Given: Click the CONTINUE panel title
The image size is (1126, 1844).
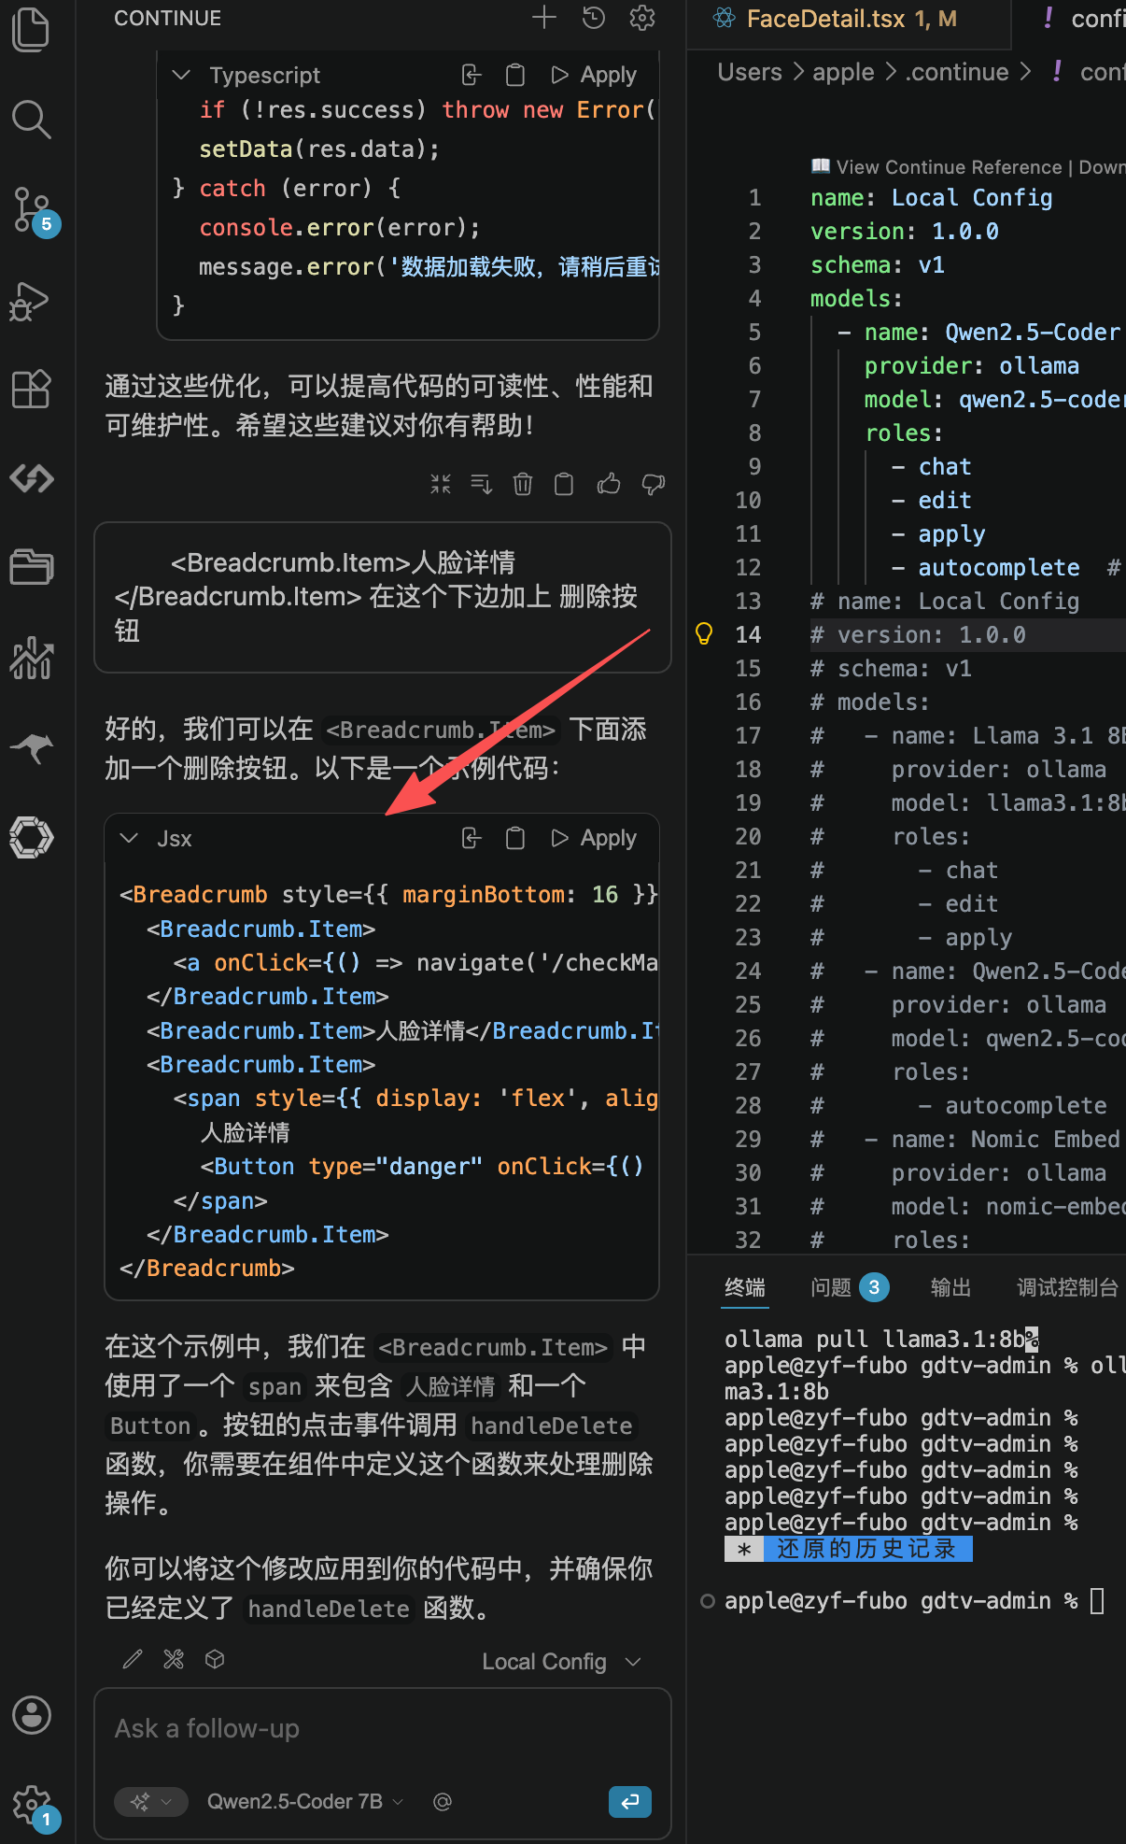Looking at the screenshot, I should pos(167,18).
